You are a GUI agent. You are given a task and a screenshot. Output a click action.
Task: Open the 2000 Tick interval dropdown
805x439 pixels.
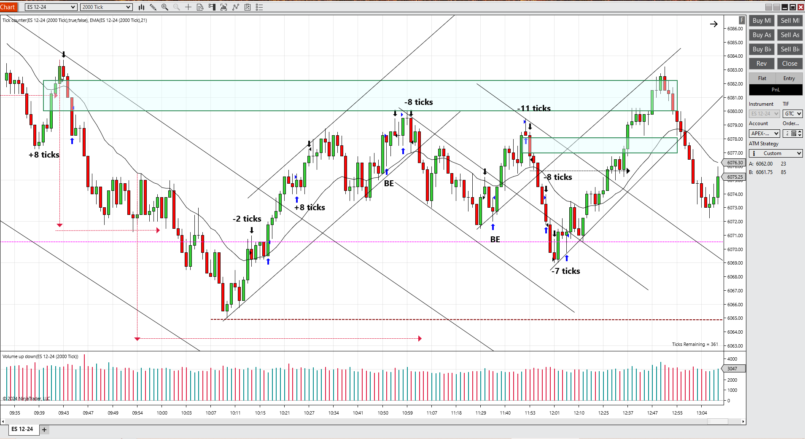pos(106,7)
